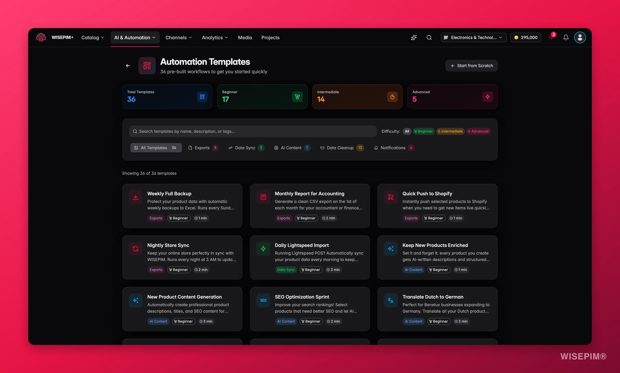The height and width of the screenshot is (373, 620).
Task: Click the 295,000 credits coin indicator
Action: pyautogui.click(x=526, y=37)
